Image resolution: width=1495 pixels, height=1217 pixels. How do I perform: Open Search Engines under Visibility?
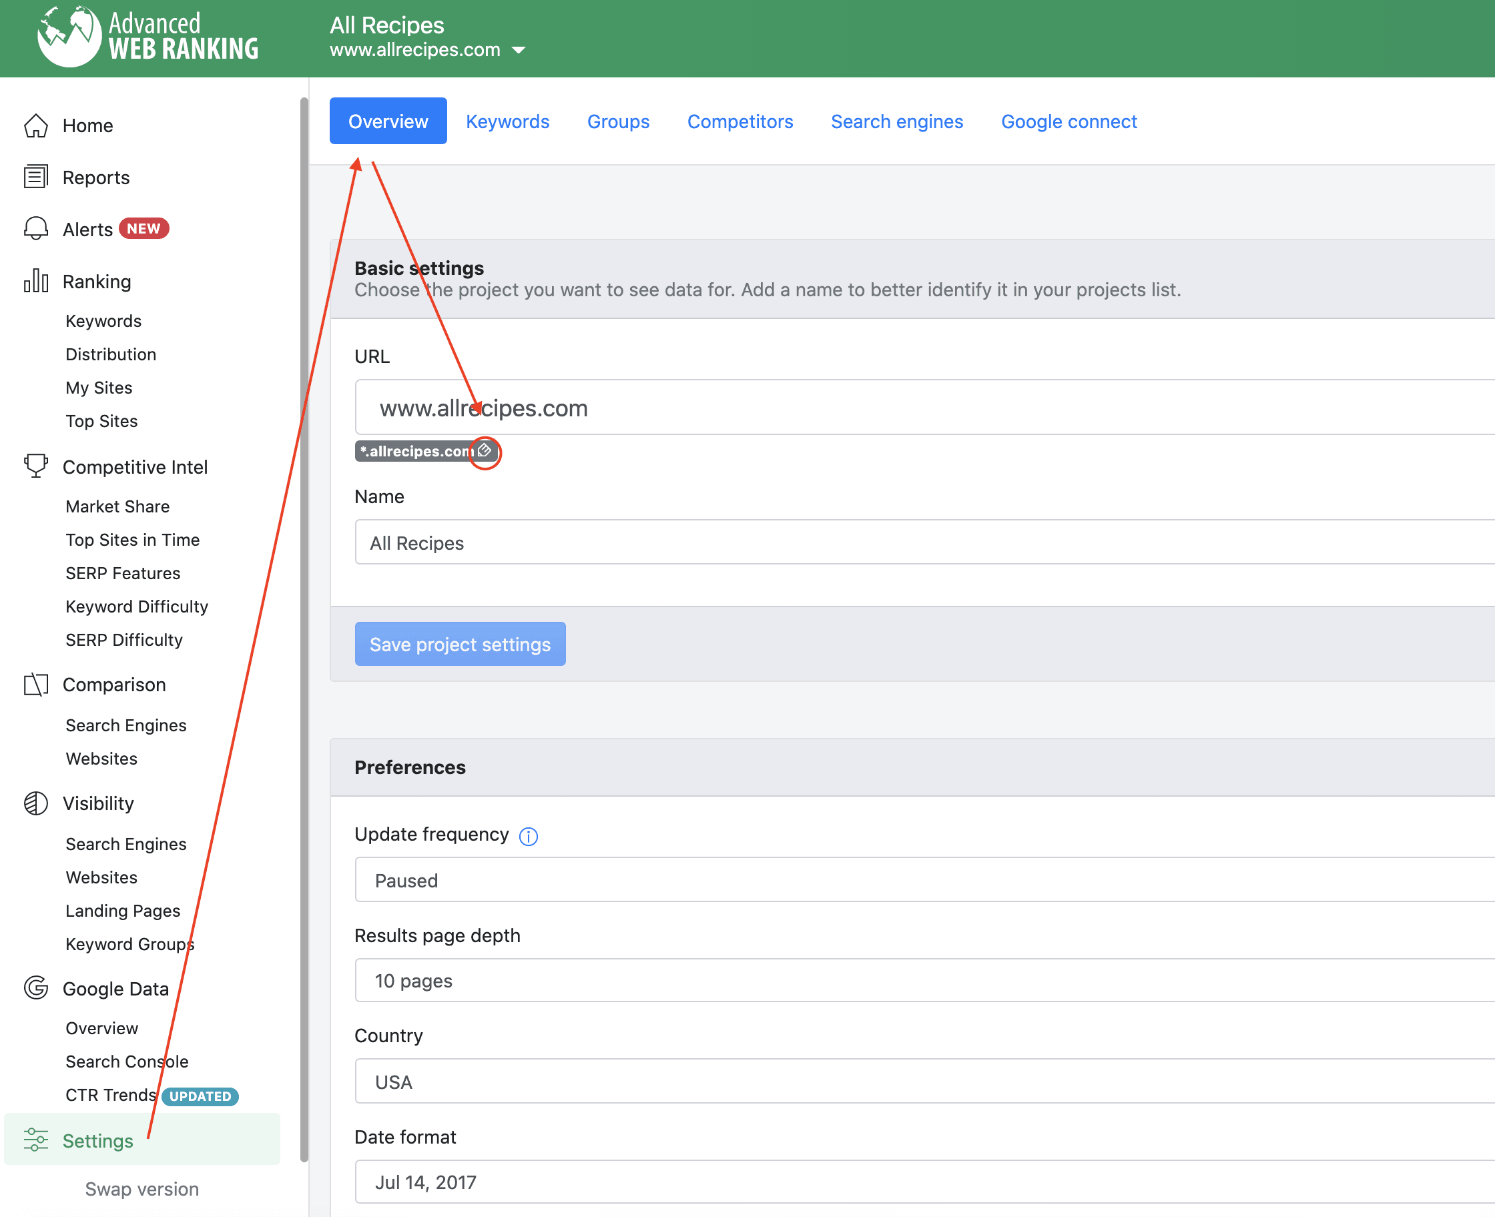126,844
